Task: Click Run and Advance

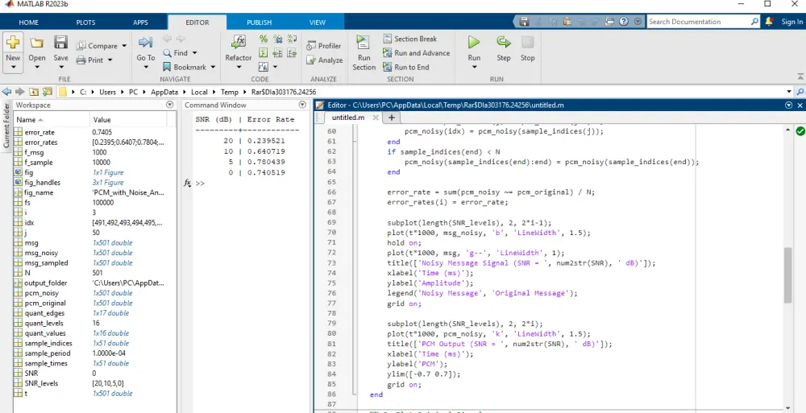Action: pyautogui.click(x=417, y=53)
